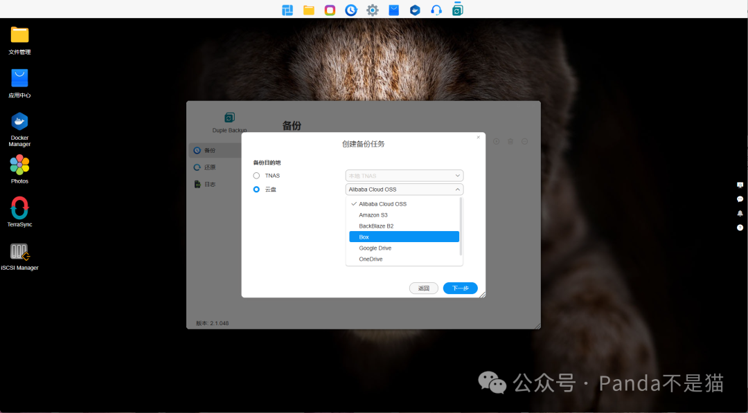Select the 云盘 cloud drive radio button

point(256,189)
